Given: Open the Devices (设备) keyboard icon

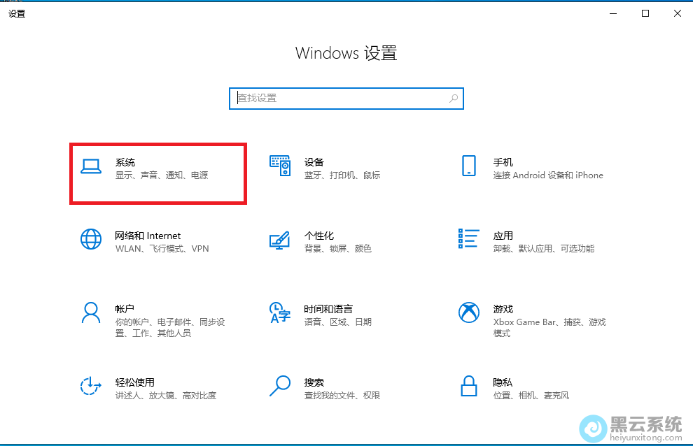Looking at the screenshot, I should [x=280, y=166].
